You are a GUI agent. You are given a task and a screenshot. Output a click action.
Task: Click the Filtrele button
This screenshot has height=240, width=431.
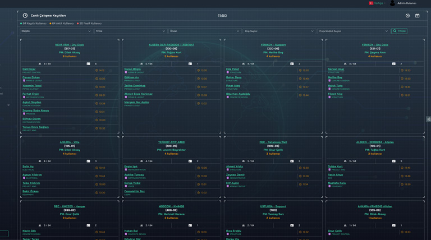(x=400, y=31)
